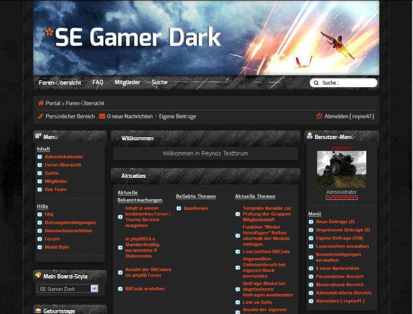Screen dimensions: 413x314
Task: Click the SE Gamer Dark logo star
Action: (48, 32)
